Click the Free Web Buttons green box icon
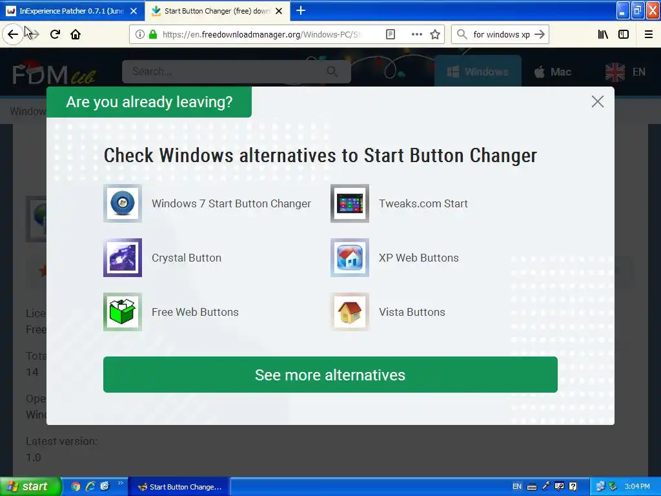661x496 pixels. click(123, 312)
